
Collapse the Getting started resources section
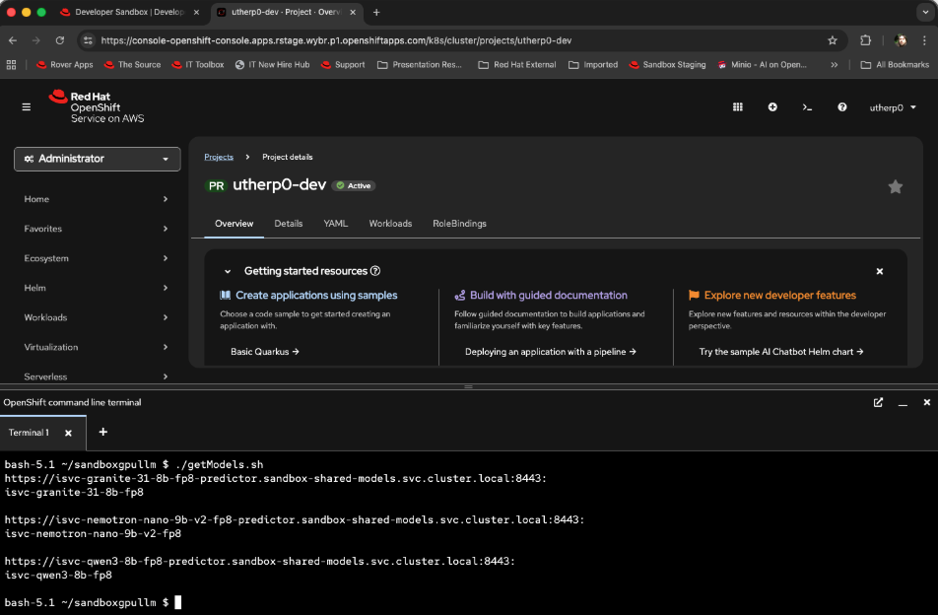click(228, 271)
